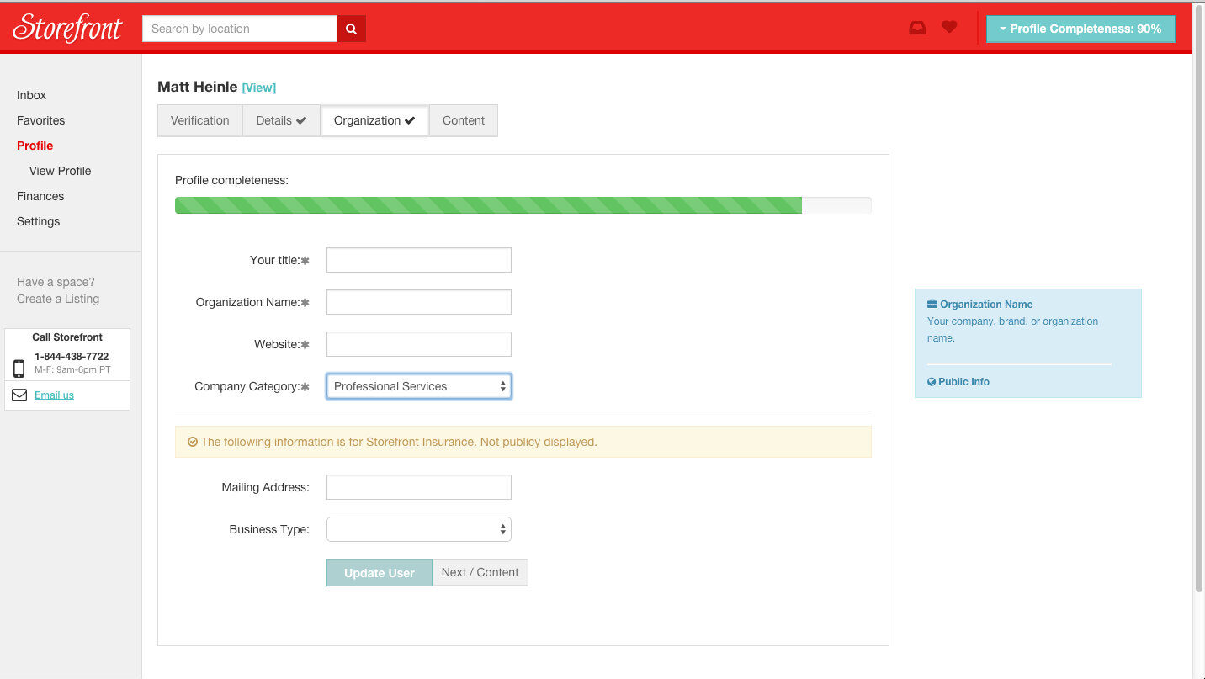Click the Next / Content button
Viewport: 1205px width, 679px height.
(x=480, y=572)
